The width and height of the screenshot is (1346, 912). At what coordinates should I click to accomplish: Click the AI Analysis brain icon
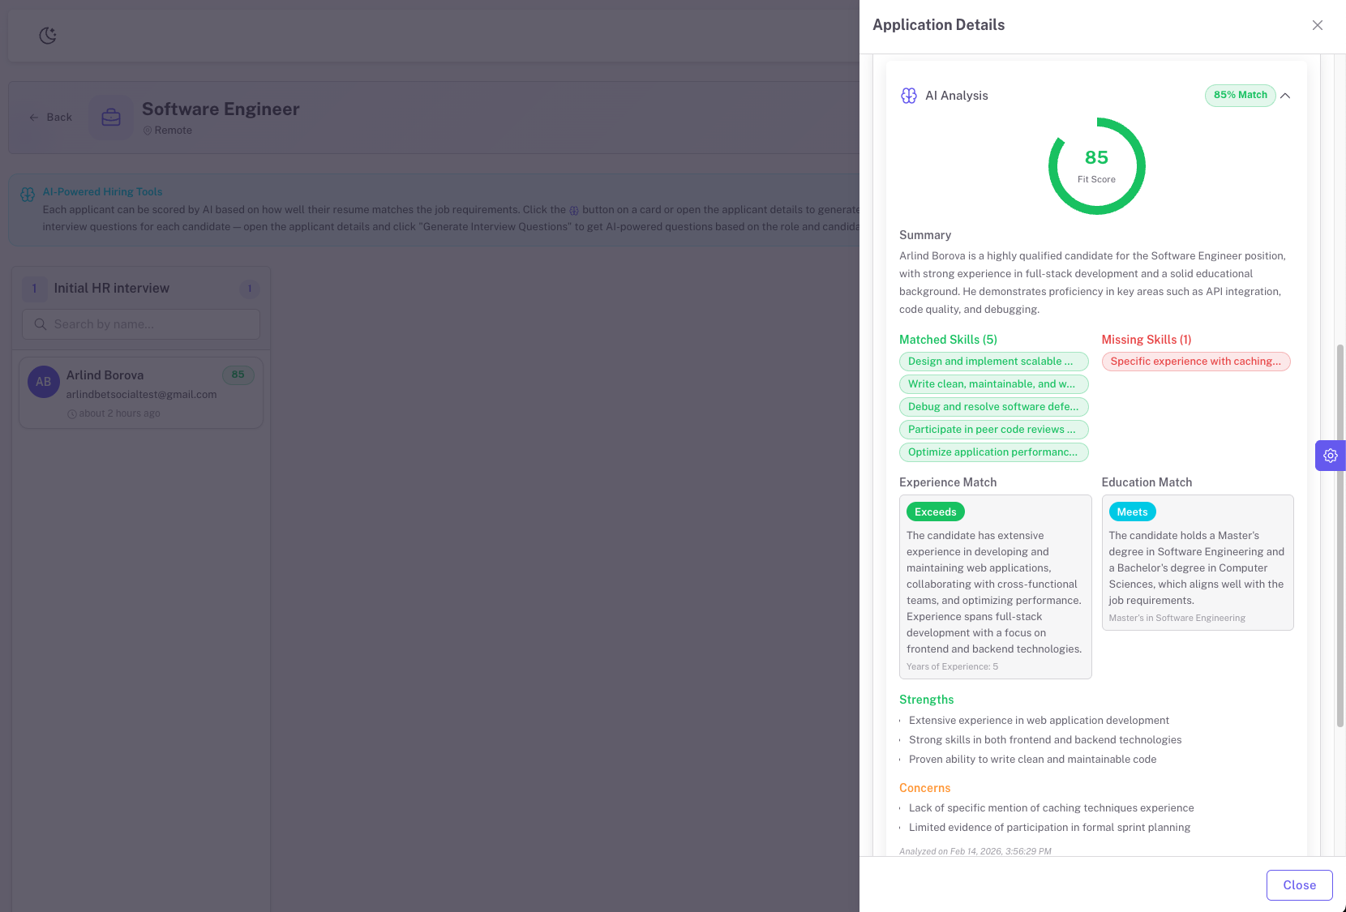[x=908, y=96]
